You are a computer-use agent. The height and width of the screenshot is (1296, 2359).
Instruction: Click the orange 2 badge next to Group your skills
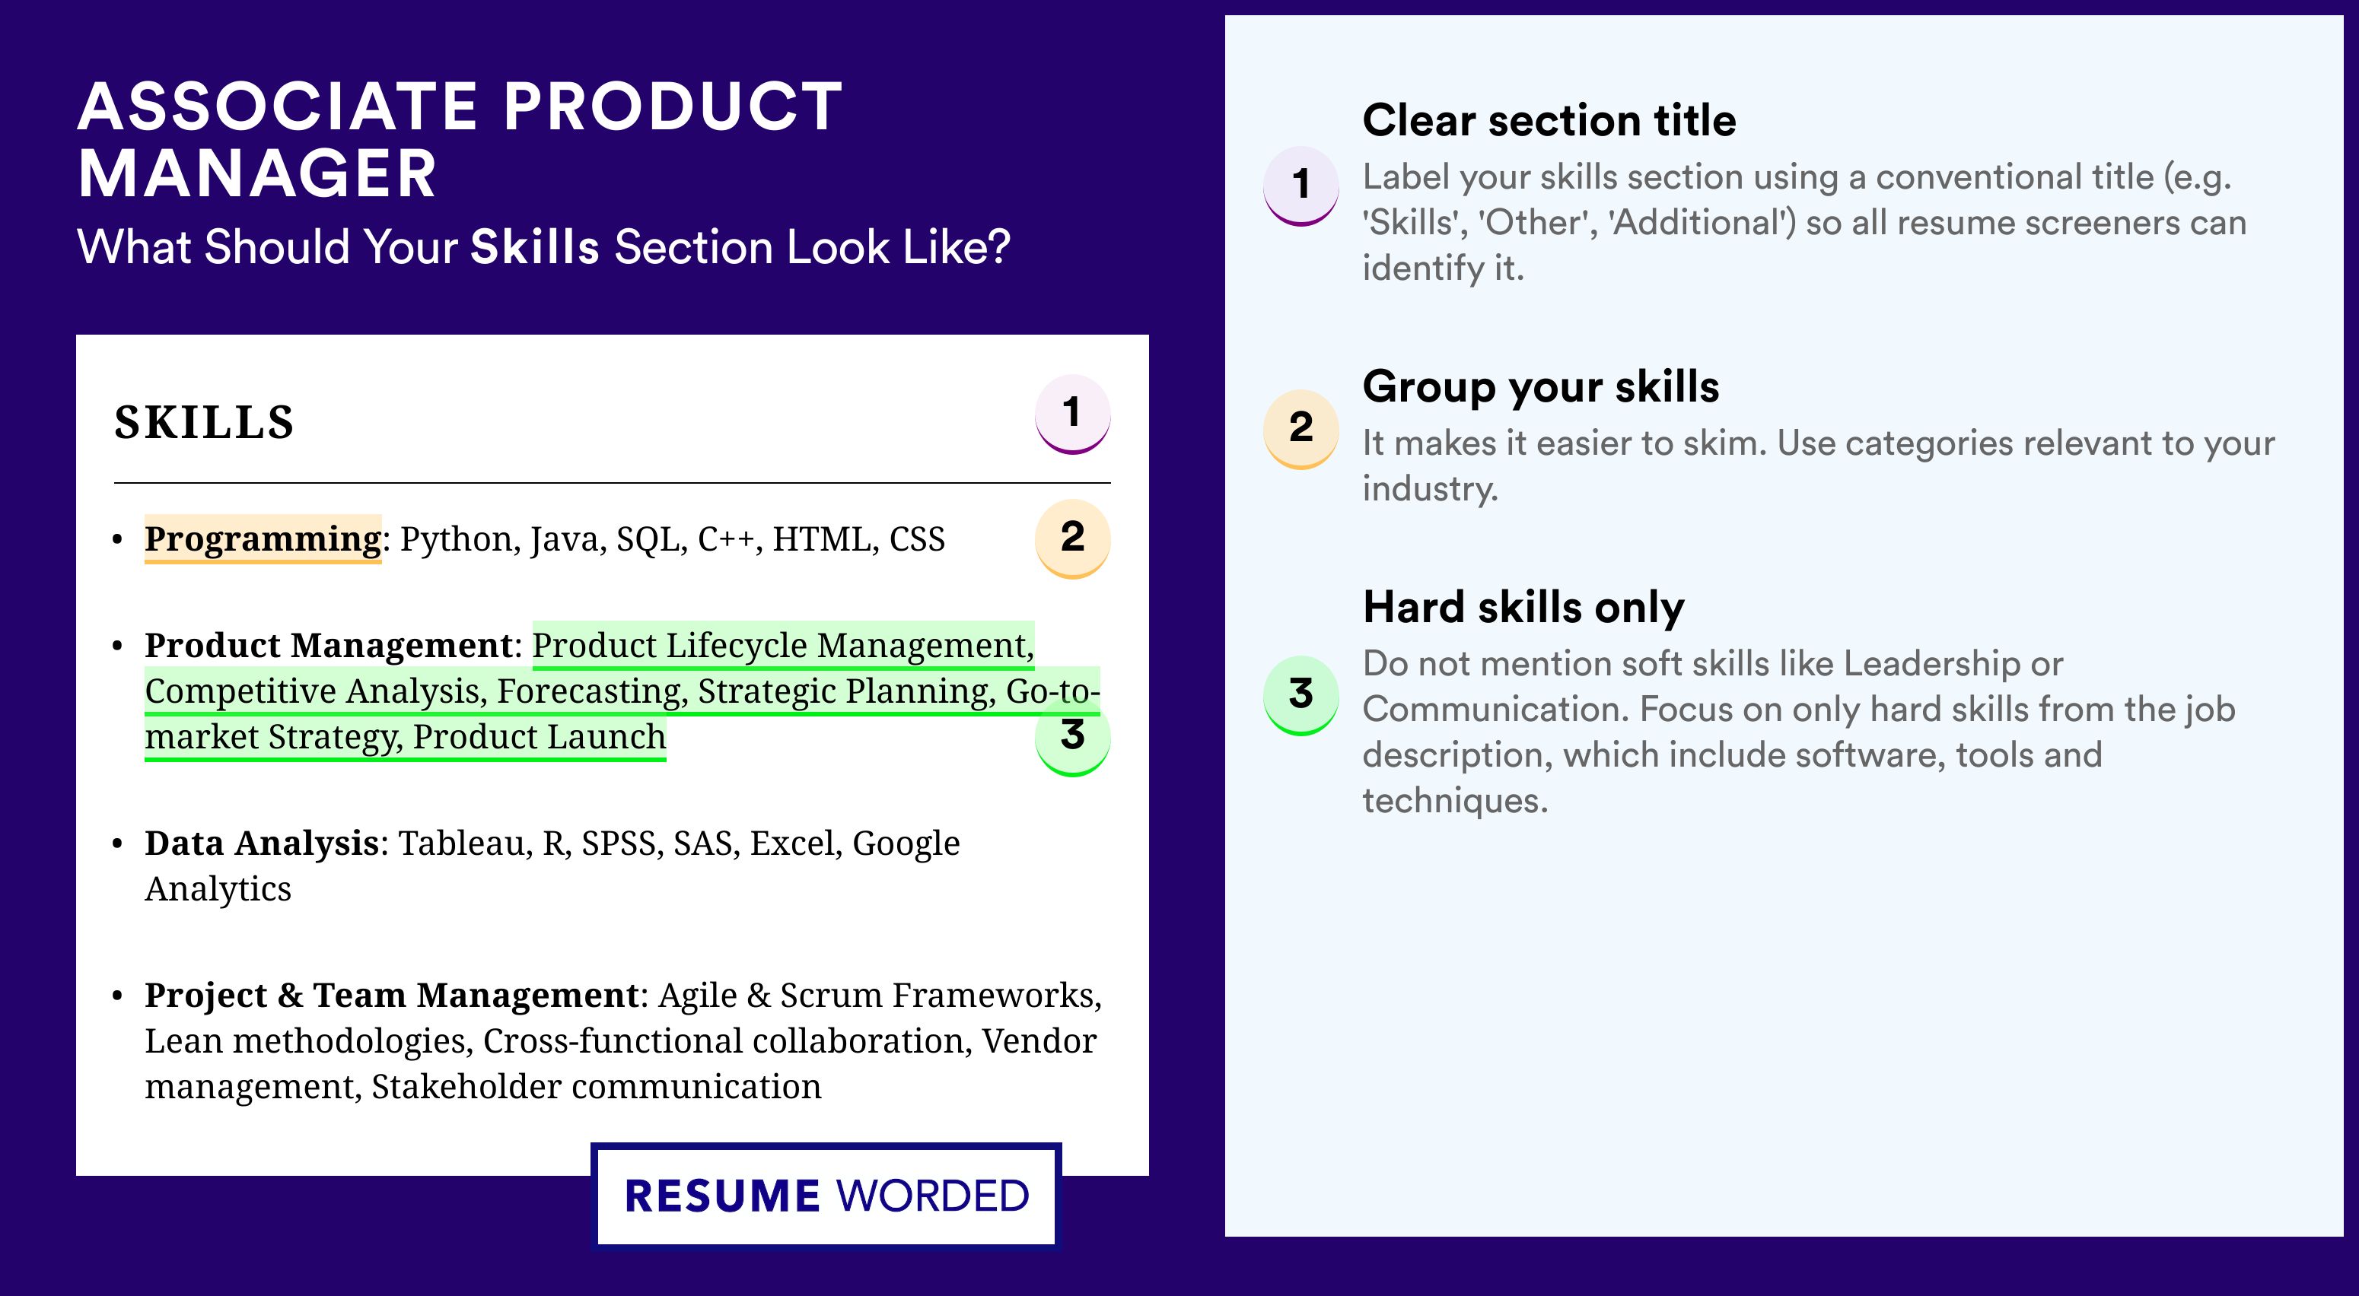tap(1300, 429)
